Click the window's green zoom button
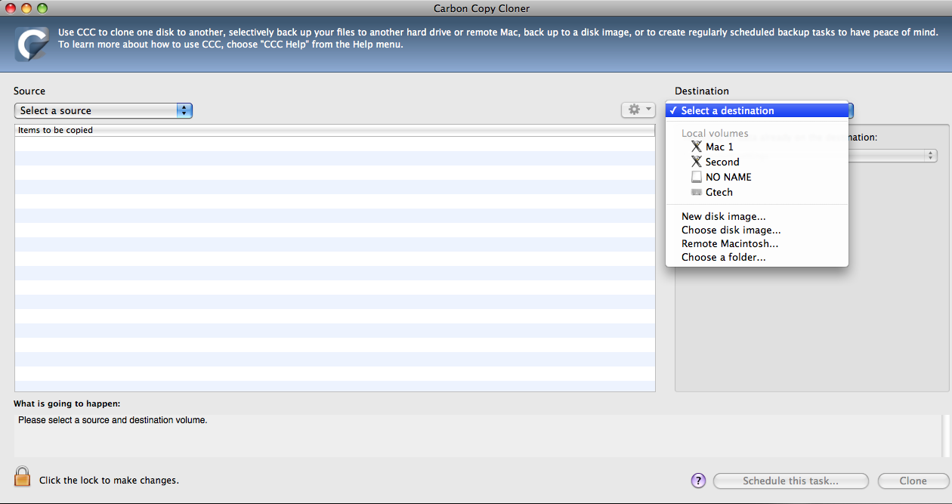Image resolution: width=952 pixels, height=504 pixels. pyautogui.click(x=42, y=8)
